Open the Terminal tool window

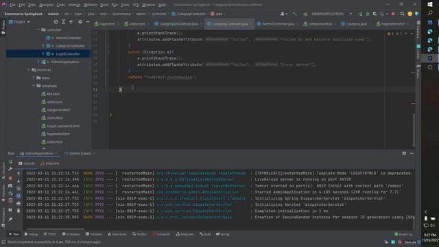[x=93, y=234]
